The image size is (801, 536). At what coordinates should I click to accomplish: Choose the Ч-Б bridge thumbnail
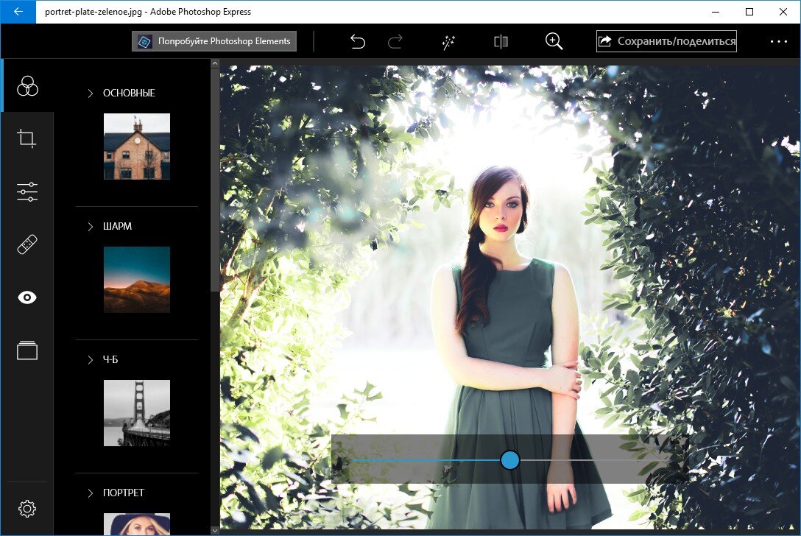pyautogui.click(x=137, y=413)
